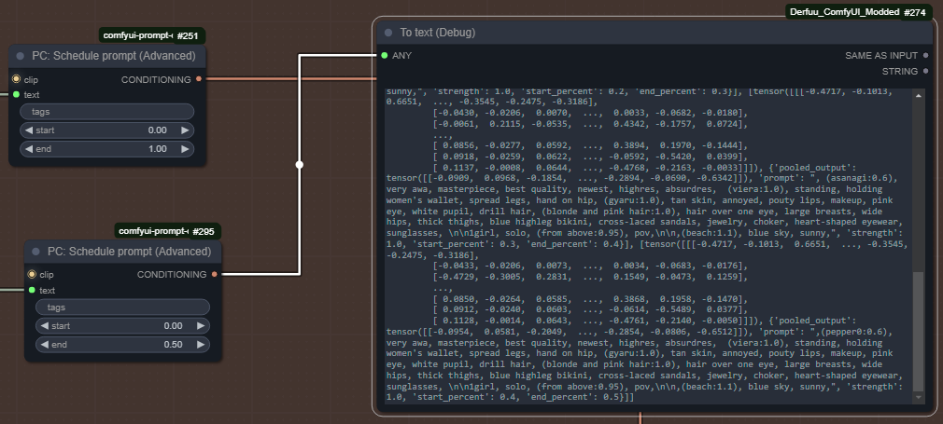Click the CONDITIONING output port on node #251
Viewport: 943px width, 424px height.
[x=198, y=79]
